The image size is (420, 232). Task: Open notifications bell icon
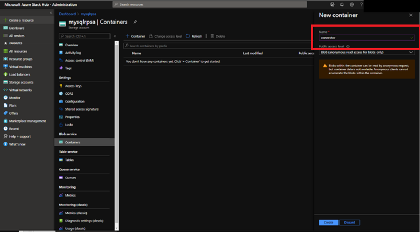coord(342,5)
